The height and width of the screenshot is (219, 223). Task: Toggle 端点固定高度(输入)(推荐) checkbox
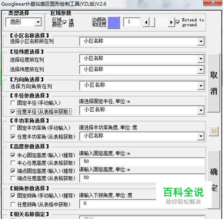click(x=13, y=171)
